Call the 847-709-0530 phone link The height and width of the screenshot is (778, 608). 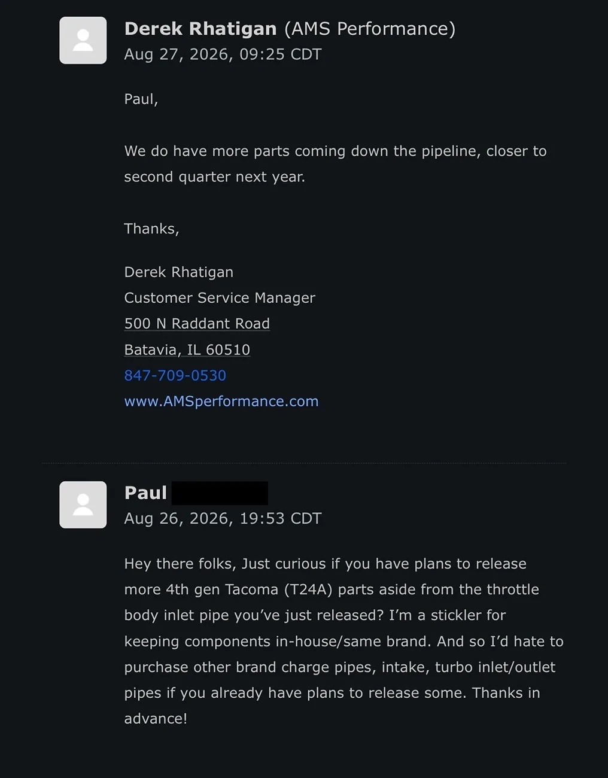click(x=175, y=375)
